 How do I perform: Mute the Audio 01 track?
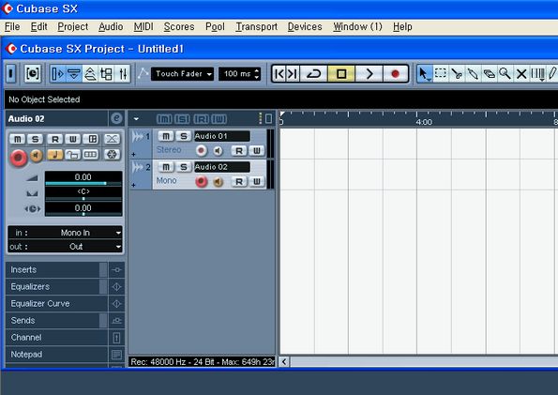pyautogui.click(x=166, y=136)
